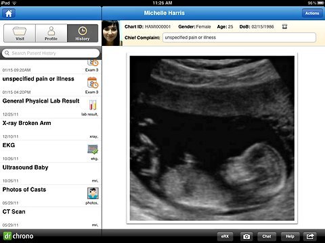This screenshot has width=325, height=243.
Task: Tap the Search Patient History field
Action: (51, 53)
